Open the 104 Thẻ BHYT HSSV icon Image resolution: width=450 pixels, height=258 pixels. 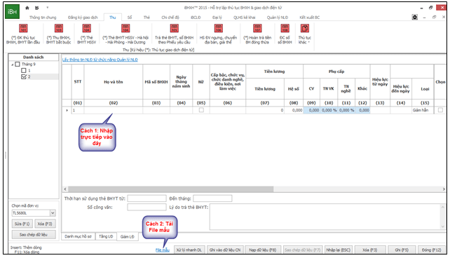[87, 29]
